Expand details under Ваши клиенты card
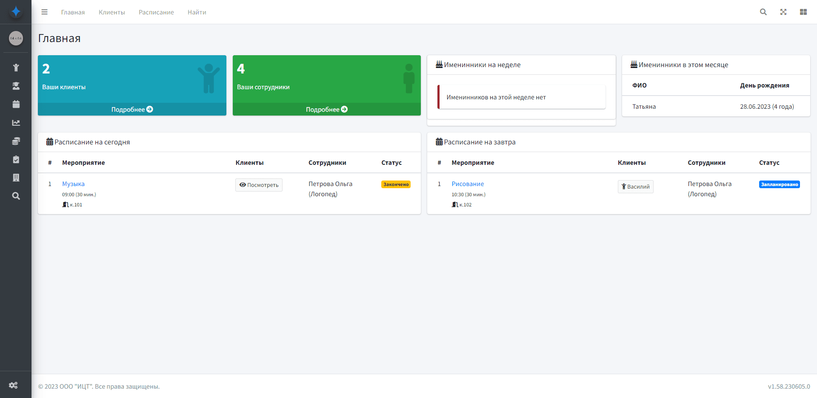The height and width of the screenshot is (398, 817). 132,110
